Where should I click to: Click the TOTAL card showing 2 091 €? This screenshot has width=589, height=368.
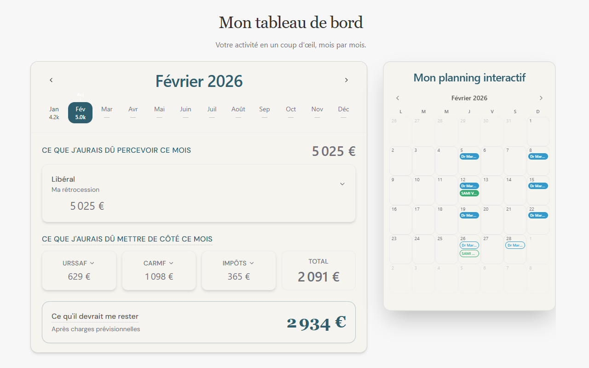pos(318,270)
